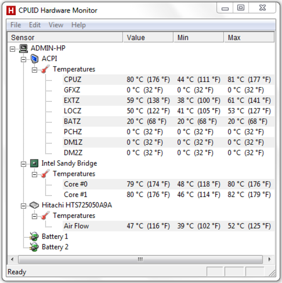Click the Value column header
The image size is (282, 283).
point(148,37)
